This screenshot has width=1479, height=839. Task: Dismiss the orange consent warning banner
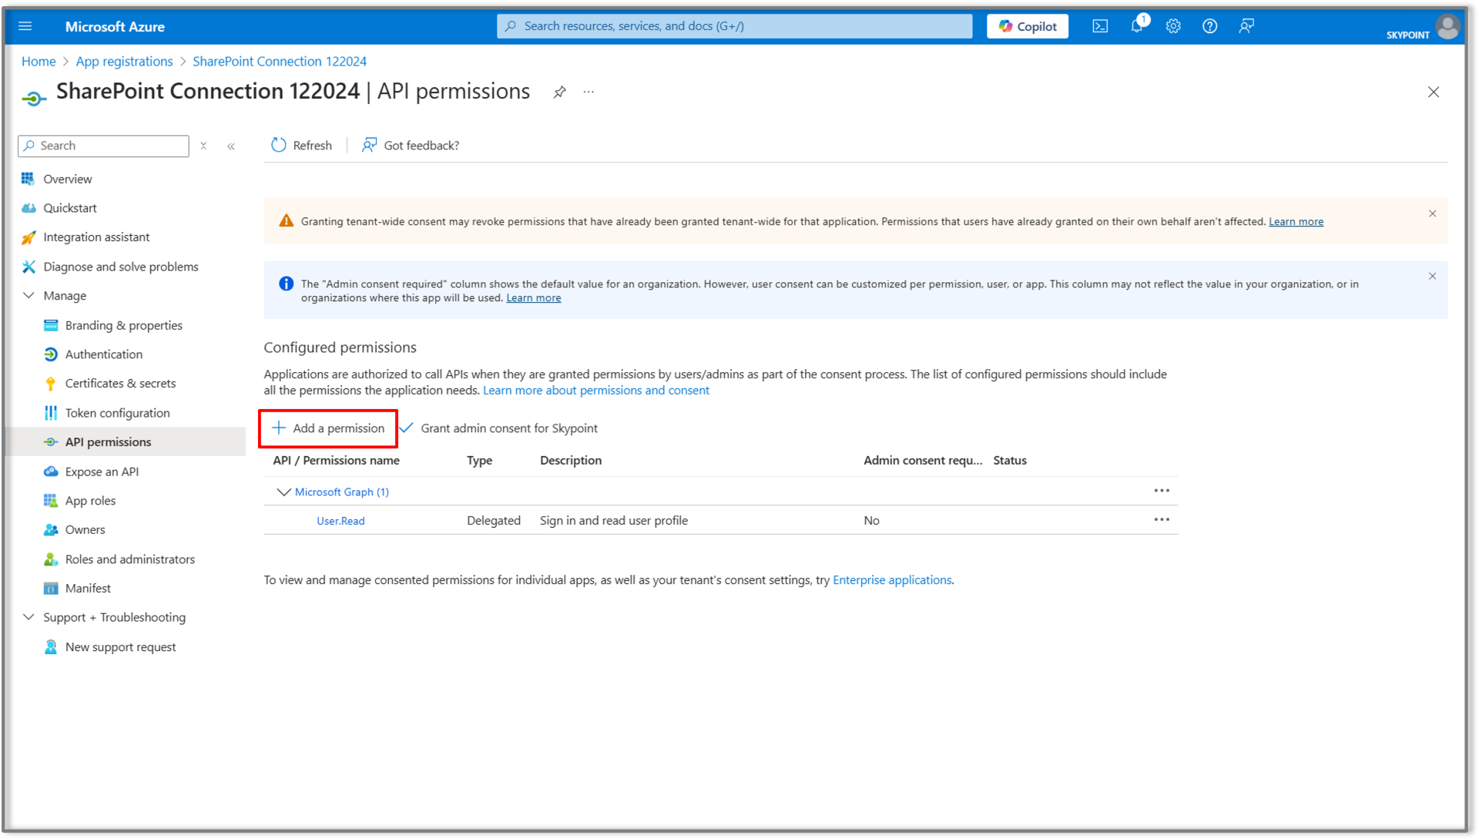click(1432, 213)
